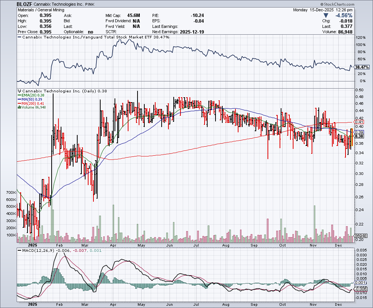Image resolution: width=373 pixels, height=308 pixels.
Task: Click the MA(200) red legend marker
Action: [x=20, y=103]
